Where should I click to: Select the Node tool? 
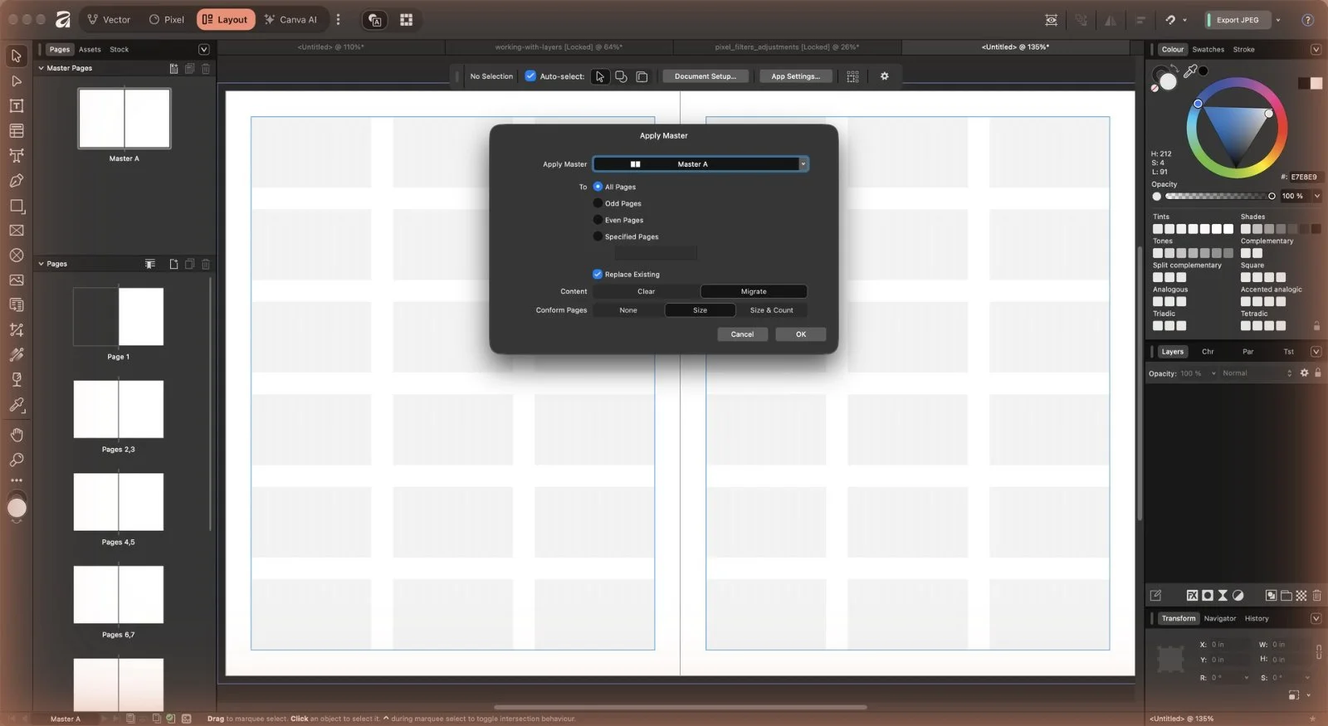(x=16, y=81)
